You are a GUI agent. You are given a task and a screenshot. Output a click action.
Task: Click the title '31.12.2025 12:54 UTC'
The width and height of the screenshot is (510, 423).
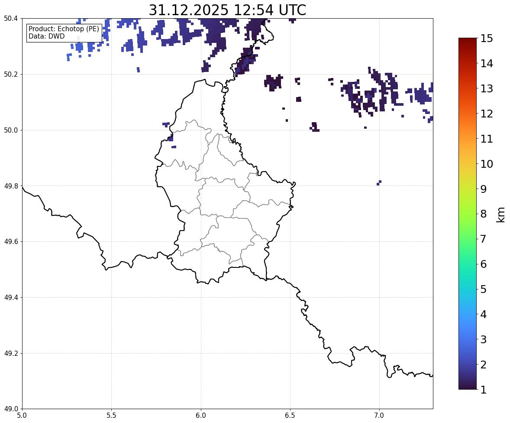coord(227,10)
